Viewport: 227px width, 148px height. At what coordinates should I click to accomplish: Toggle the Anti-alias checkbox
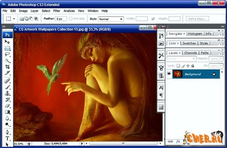[71, 19]
